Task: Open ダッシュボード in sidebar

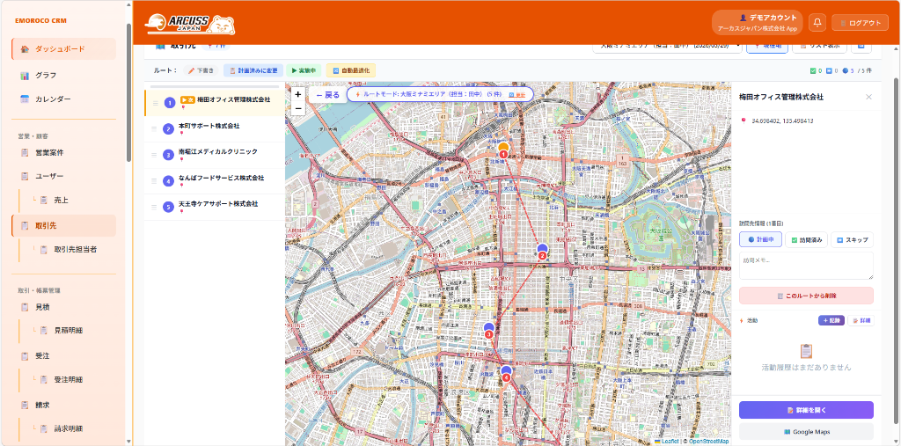Action: 63,49
